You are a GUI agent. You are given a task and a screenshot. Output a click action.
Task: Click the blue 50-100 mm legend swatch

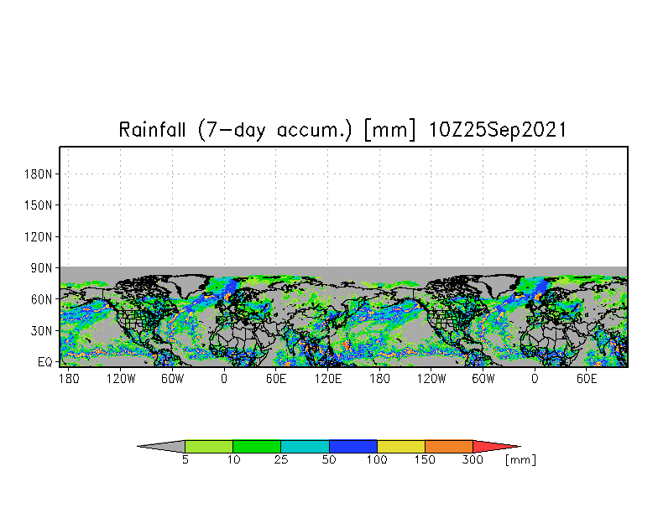click(353, 446)
